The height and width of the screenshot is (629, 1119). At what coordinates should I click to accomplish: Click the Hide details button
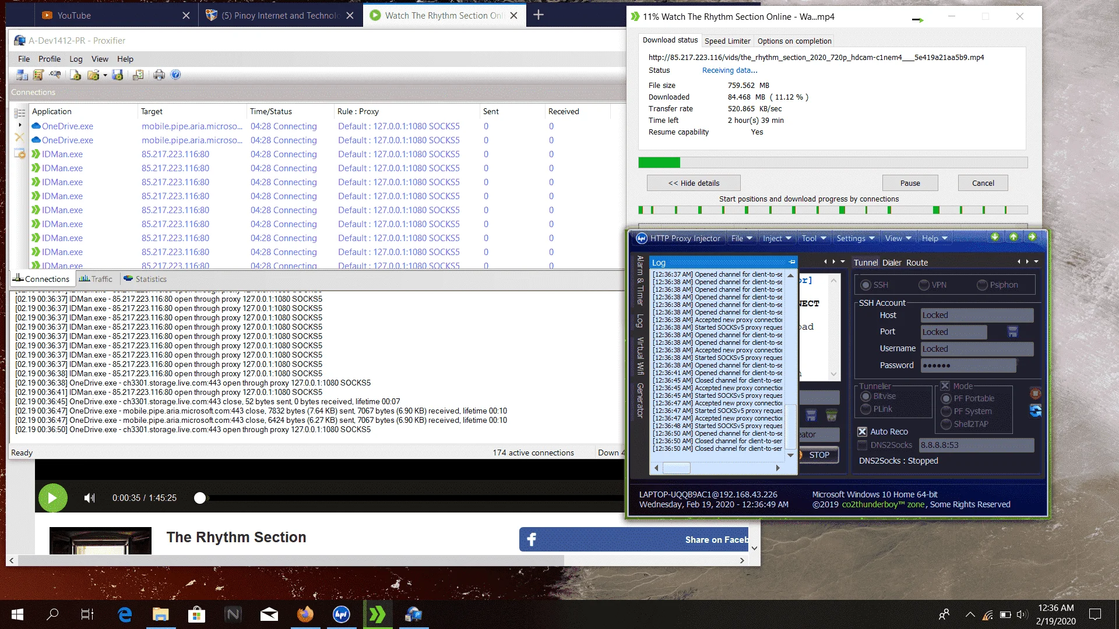click(x=694, y=183)
